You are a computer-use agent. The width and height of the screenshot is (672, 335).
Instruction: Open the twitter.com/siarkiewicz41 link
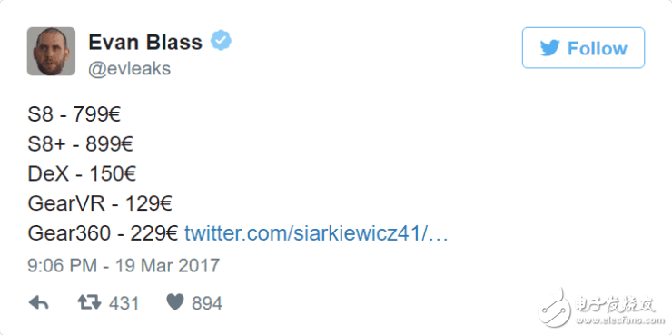click(x=316, y=234)
